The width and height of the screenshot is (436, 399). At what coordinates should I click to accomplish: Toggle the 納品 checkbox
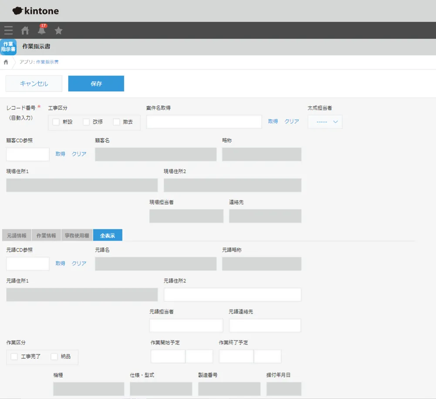tap(54, 356)
